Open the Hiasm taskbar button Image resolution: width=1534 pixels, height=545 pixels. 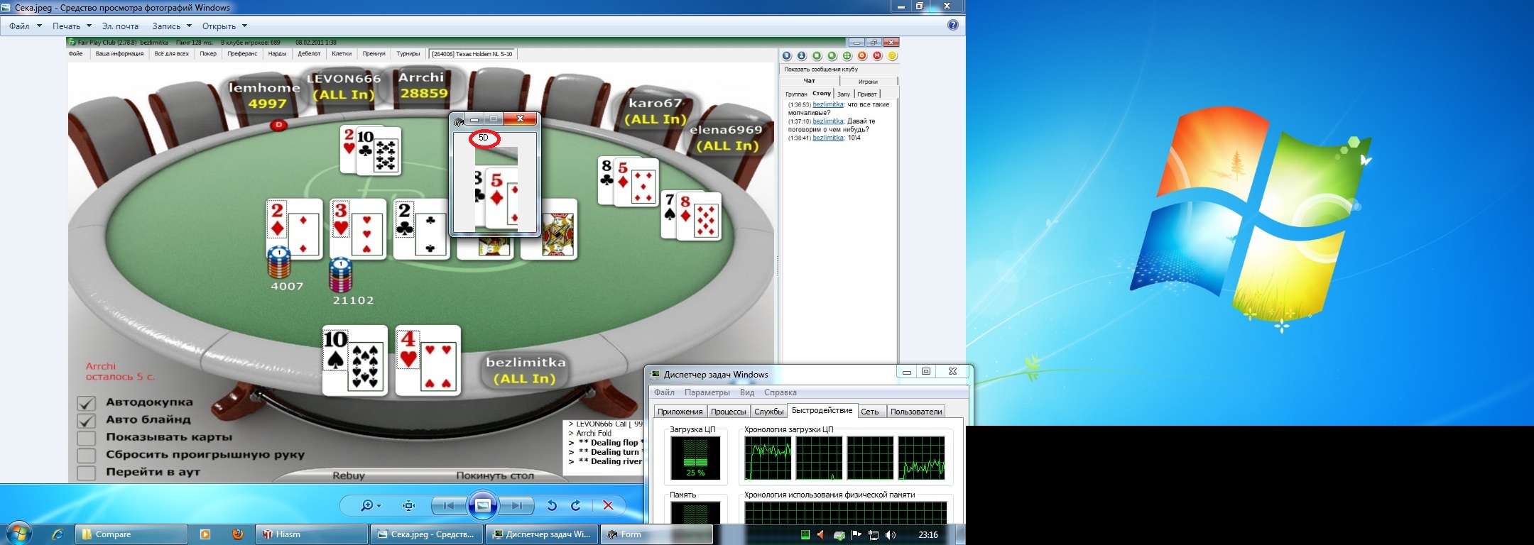pyautogui.click(x=310, y=534)
